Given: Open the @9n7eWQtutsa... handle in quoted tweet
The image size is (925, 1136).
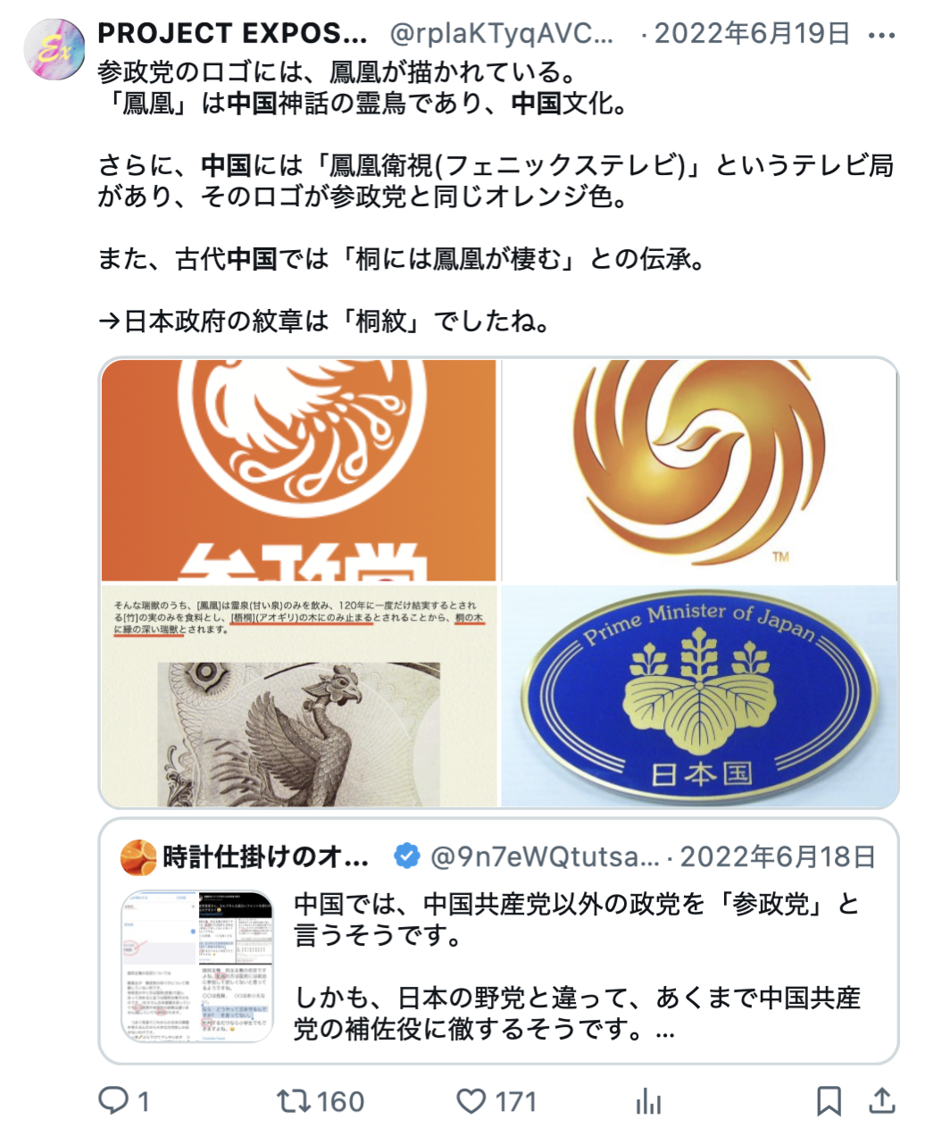Looking at the screenshot, I should tap(545, 857).
